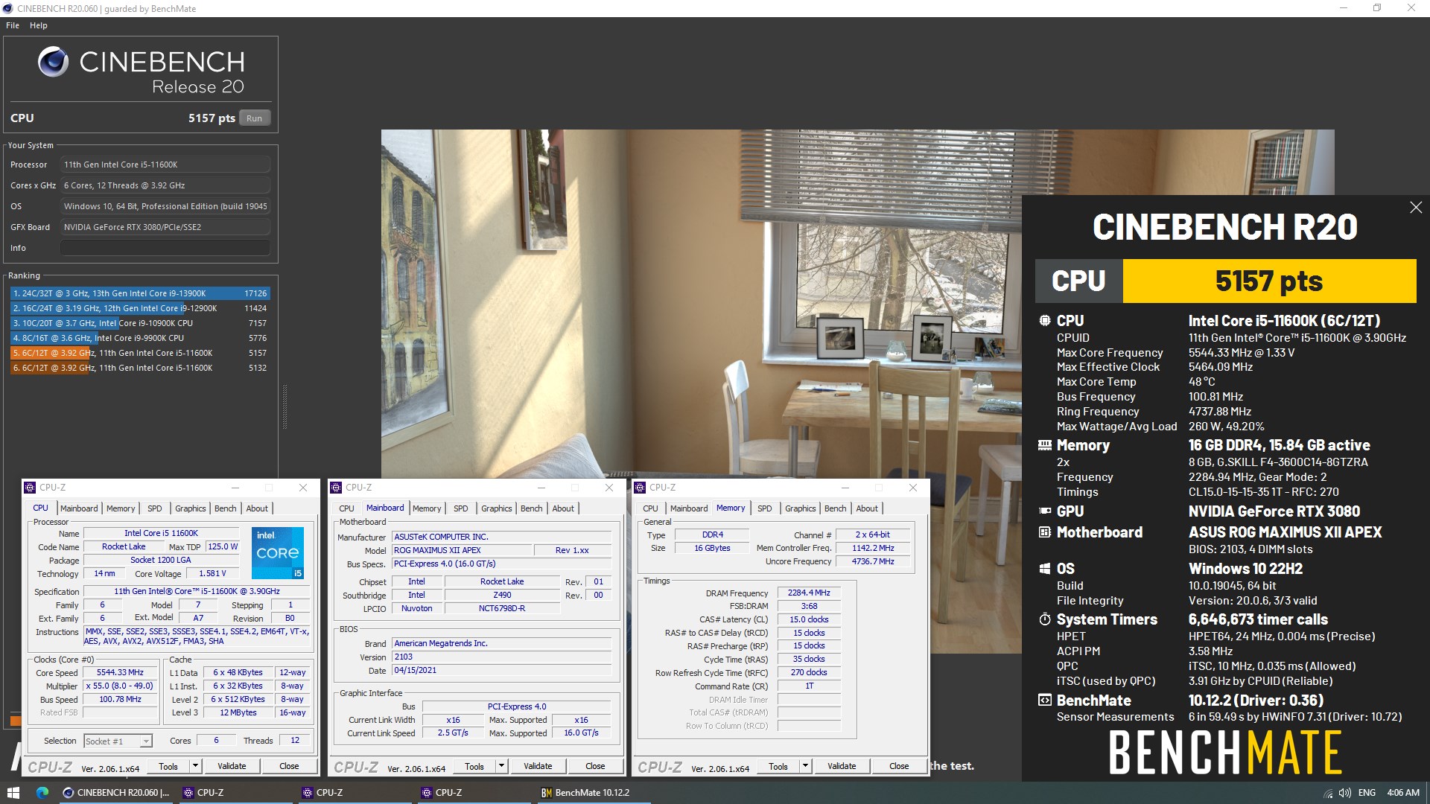1430x804 pixels.
Task: Close the BenchMate results overlay with X
Action: pyautogui.click(x=1416, y=208)
